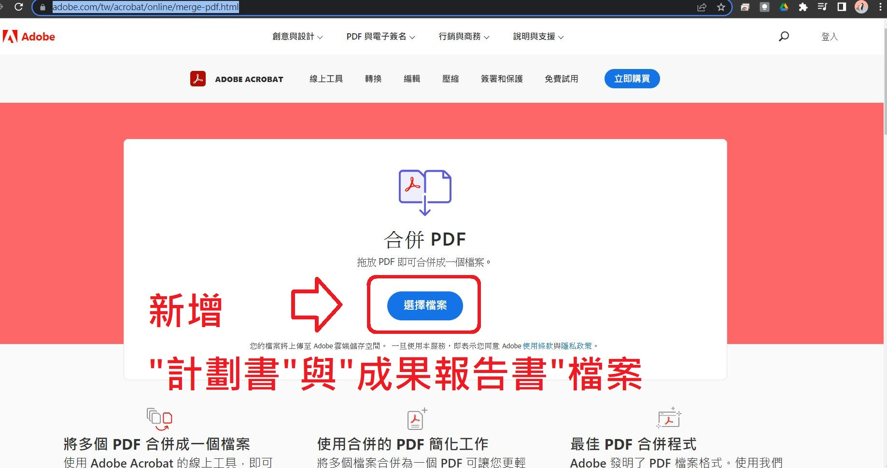Open the 線上工具 tab
Viewport: 887px width, 468px height.
click(x=326, y=79)
